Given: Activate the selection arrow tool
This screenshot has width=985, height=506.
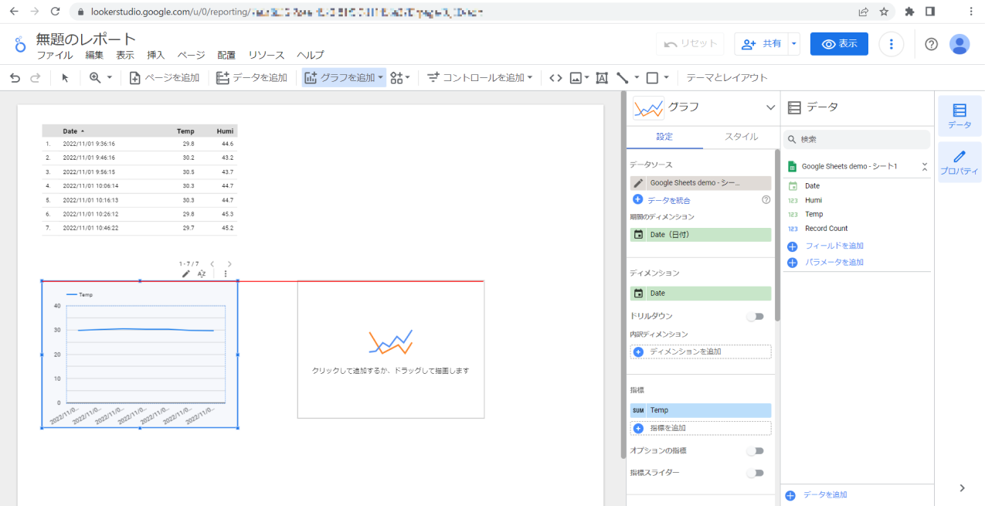Looking at the screenshot, I should coord(65,77).
